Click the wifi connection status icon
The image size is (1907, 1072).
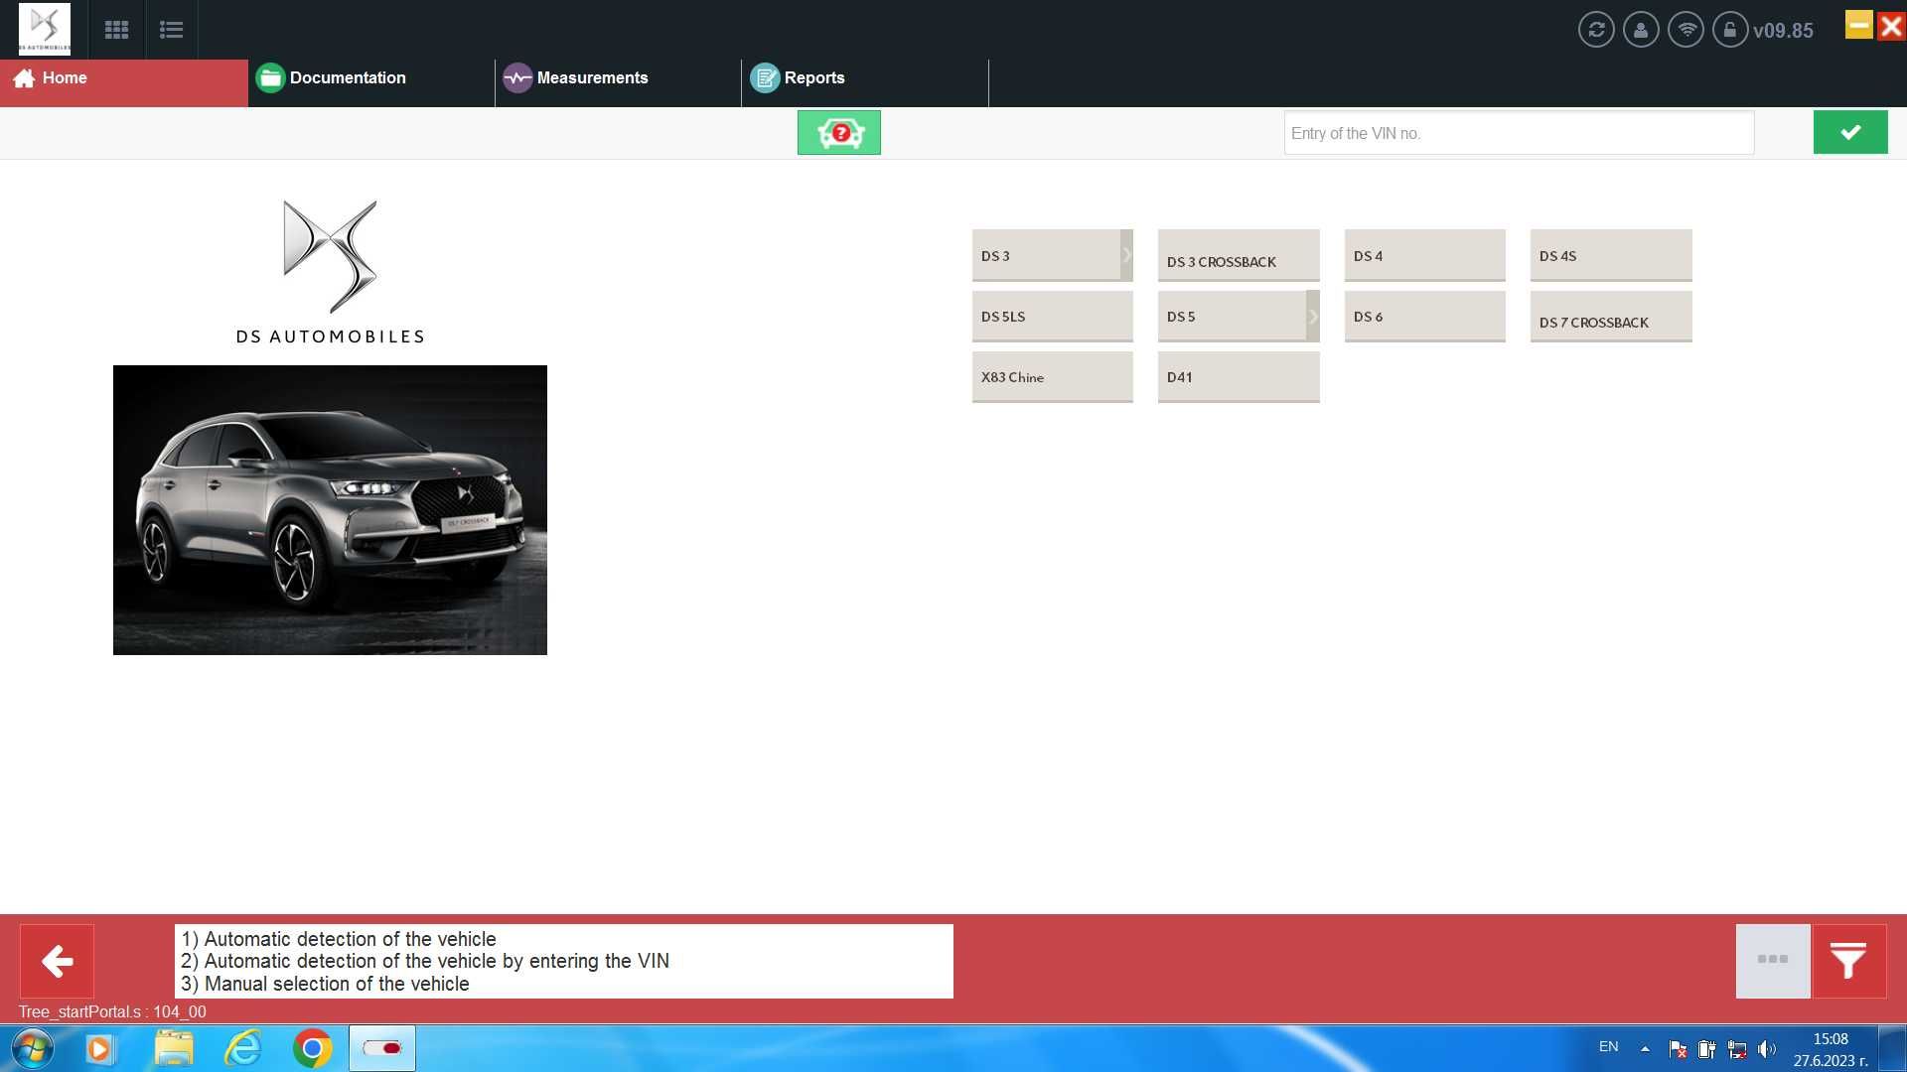[x=1686, y=30]
